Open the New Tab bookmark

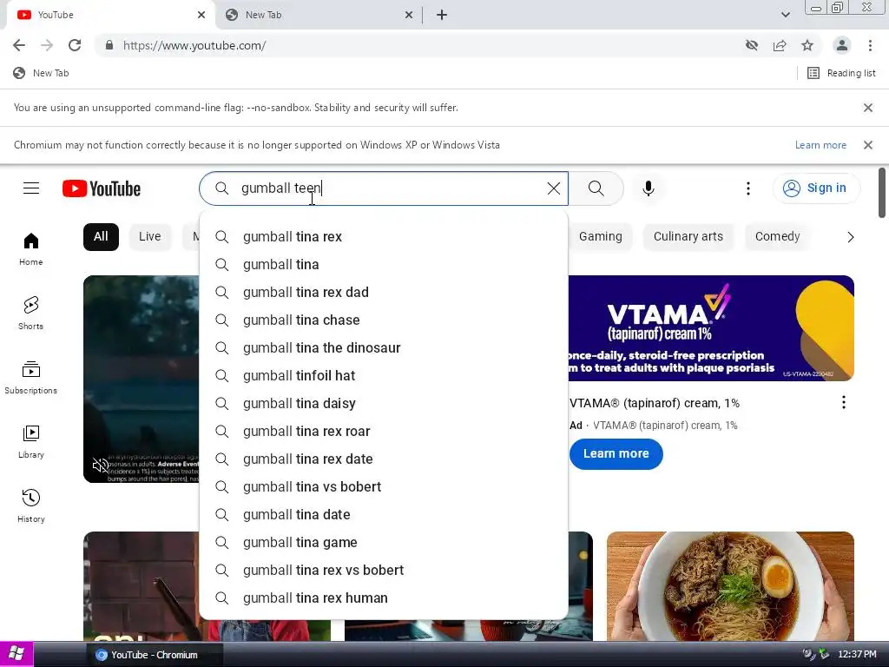(41, 73)
